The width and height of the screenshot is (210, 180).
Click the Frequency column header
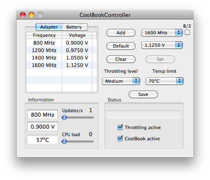pos(44,35)
